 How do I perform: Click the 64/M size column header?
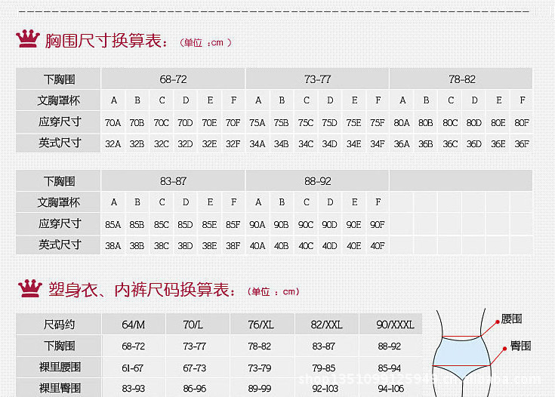[134, 325]
